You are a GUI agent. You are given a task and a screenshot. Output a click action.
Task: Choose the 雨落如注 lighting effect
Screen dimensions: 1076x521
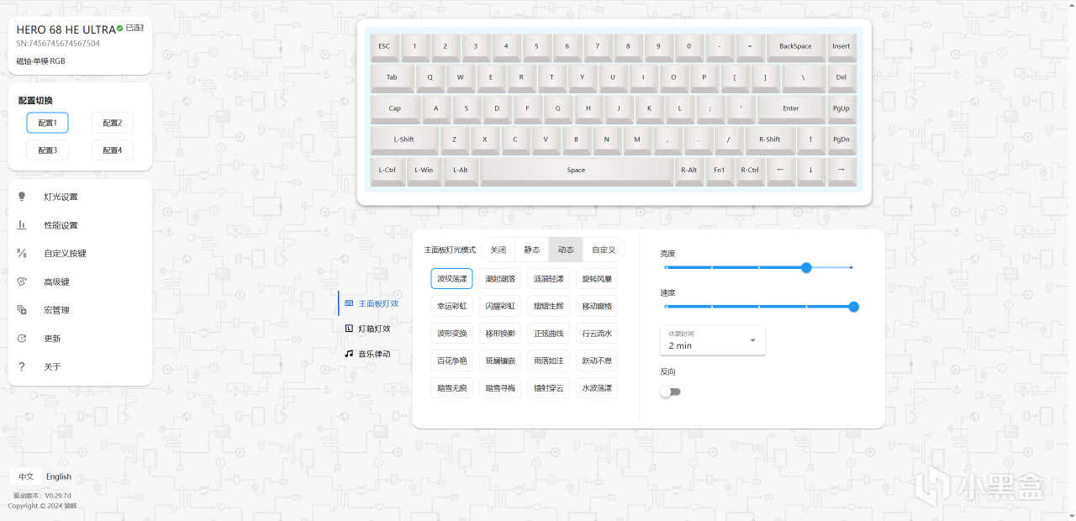tap(549, 360)
